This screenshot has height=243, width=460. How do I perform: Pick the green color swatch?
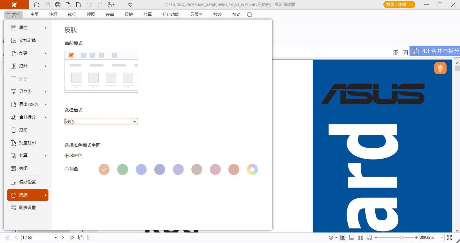(123, 169)
